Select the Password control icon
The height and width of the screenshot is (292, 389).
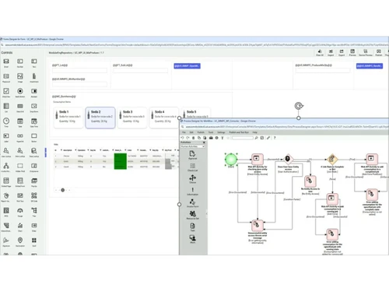click(x=6, y=76)
